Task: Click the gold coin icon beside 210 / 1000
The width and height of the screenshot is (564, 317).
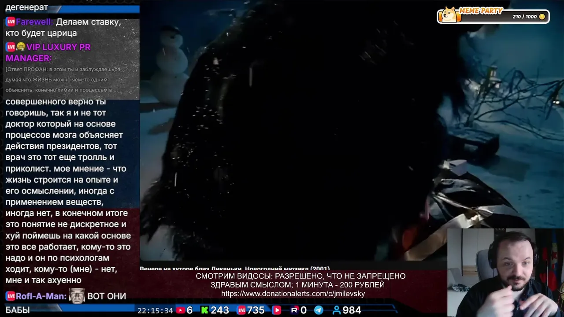Action: [x=542, y=17]
